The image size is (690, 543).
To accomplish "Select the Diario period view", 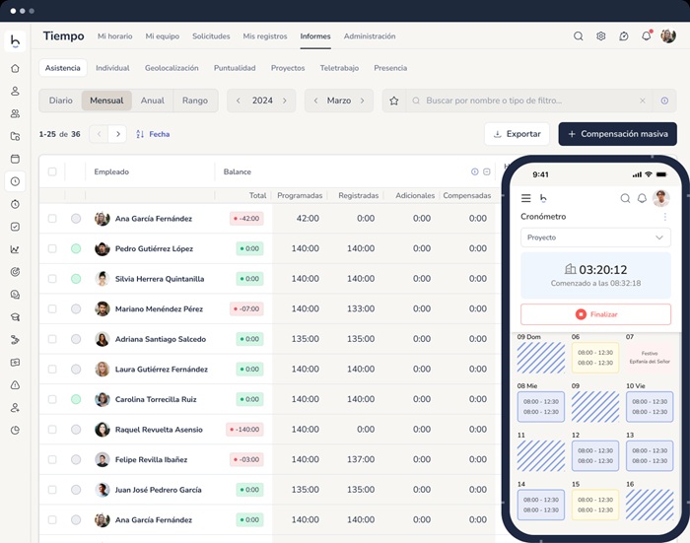I will 61,101.
